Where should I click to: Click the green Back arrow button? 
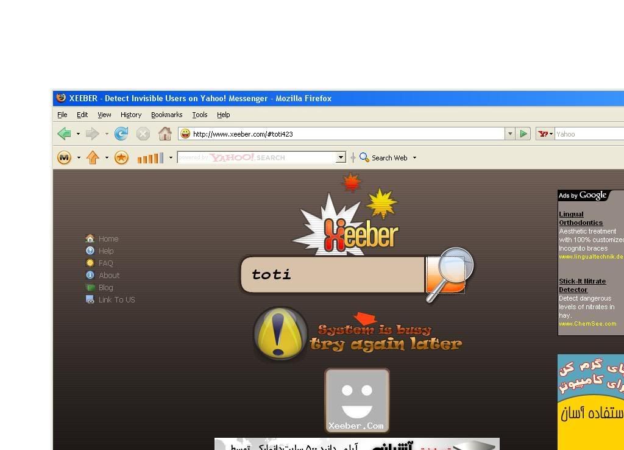pyautogui.click(x=63, y=134)
